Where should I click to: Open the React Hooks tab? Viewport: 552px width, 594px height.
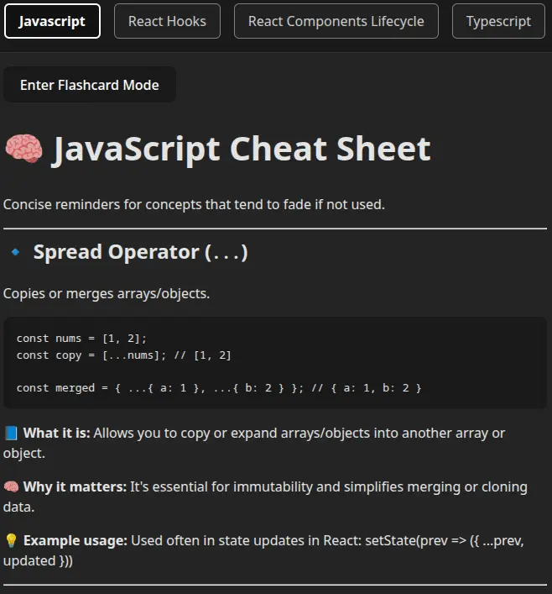(167, 21)
